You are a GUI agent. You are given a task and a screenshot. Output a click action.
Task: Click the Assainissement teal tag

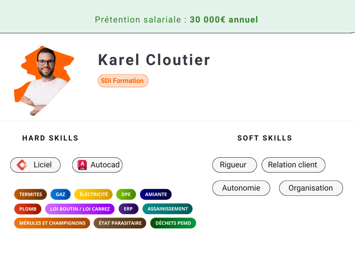(167, 209)
